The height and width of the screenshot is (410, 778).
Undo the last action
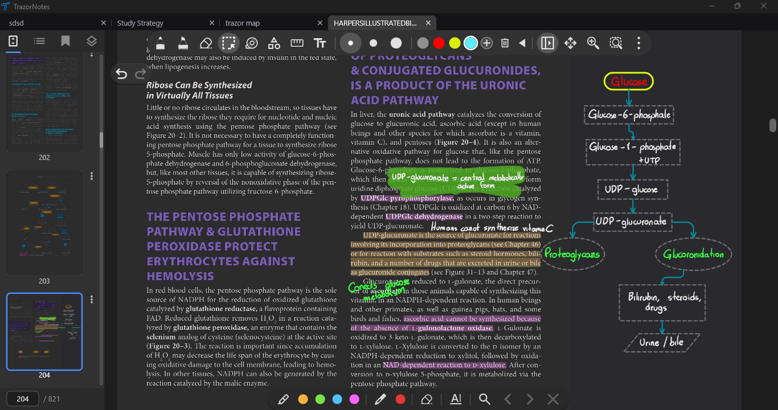[121, 73]
